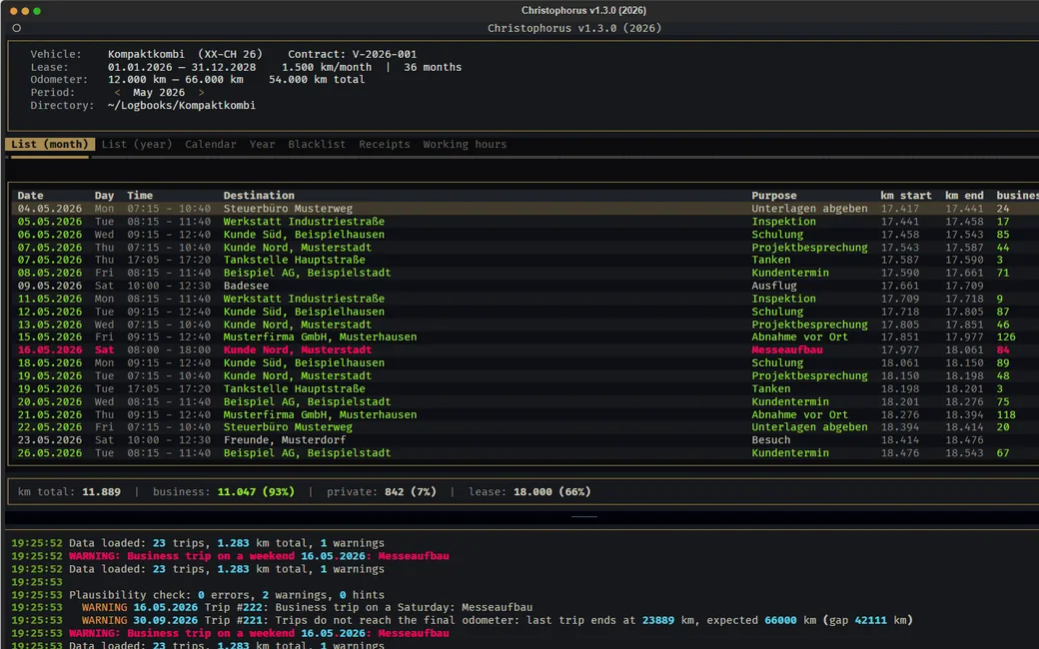Select the active List (month) tab
1039x649 pixels.
point(50,145)
